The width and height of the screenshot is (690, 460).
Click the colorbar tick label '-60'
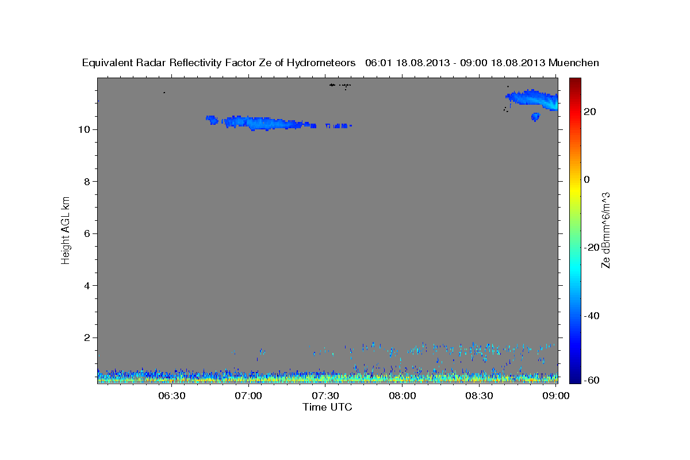[x=592, y=381]
